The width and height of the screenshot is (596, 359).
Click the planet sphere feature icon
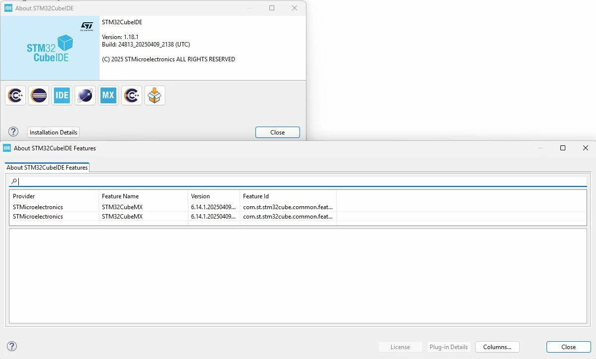tap(85, 95)
